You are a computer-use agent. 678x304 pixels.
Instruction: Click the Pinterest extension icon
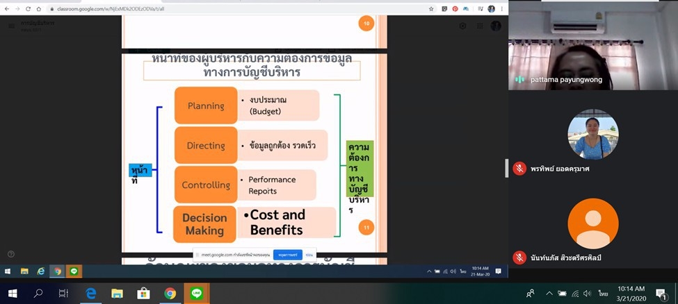[x=455, y=9]
